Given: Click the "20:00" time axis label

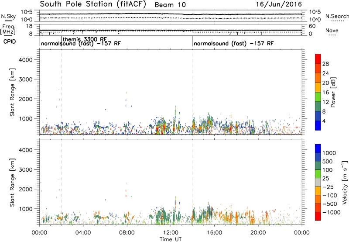Looking at the screenshot, I should click(x=258, y=233).
